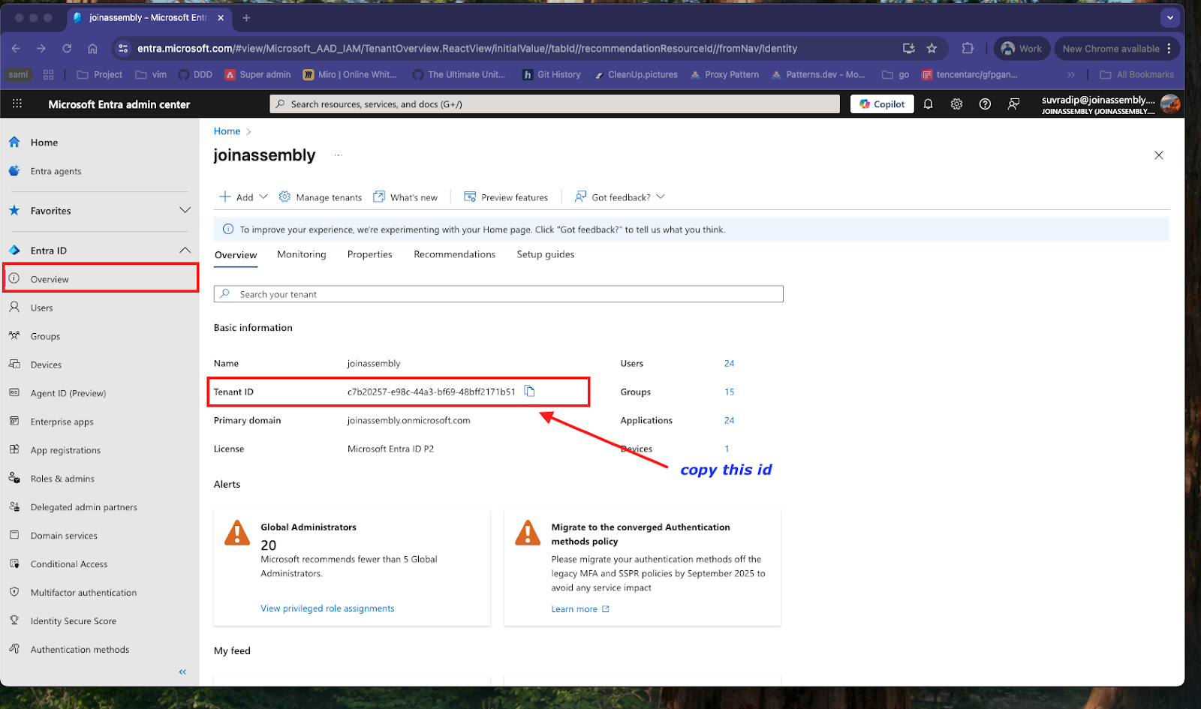Open Chrome extensions puzzle icon
Image resolution: width=1201 pixels, height=709 pixels.
968,49
